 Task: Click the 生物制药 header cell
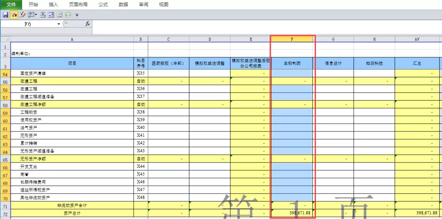click(x=292, y=63)
